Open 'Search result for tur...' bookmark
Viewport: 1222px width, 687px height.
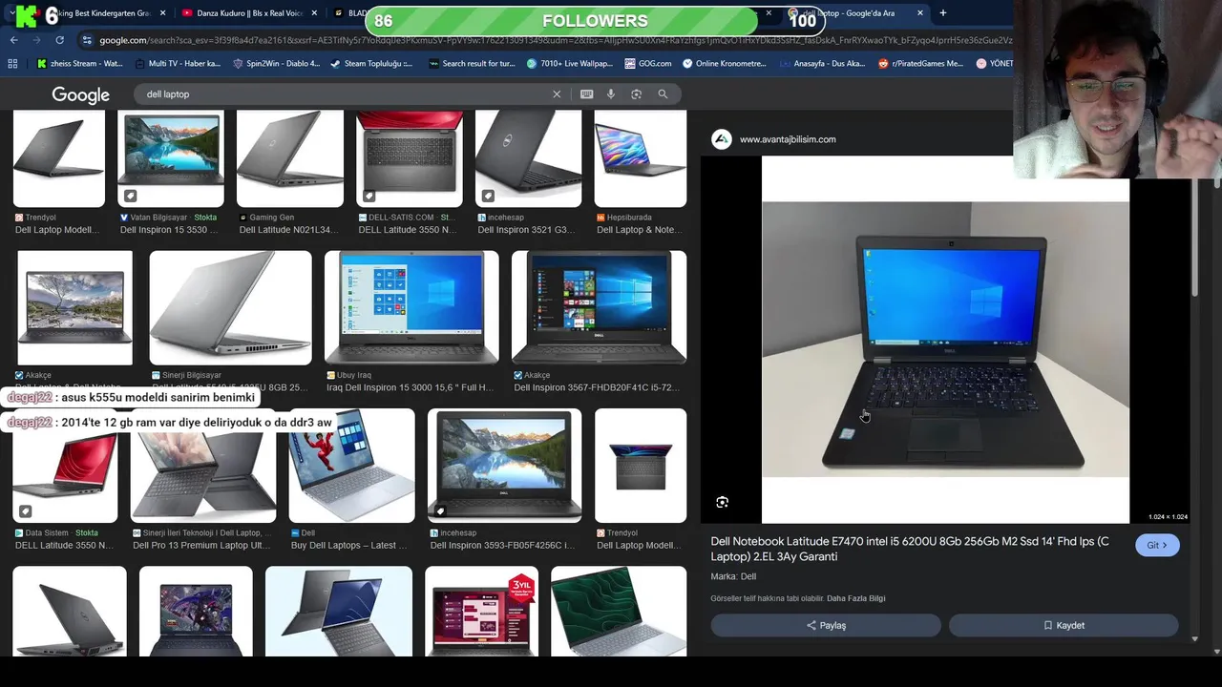471,64
